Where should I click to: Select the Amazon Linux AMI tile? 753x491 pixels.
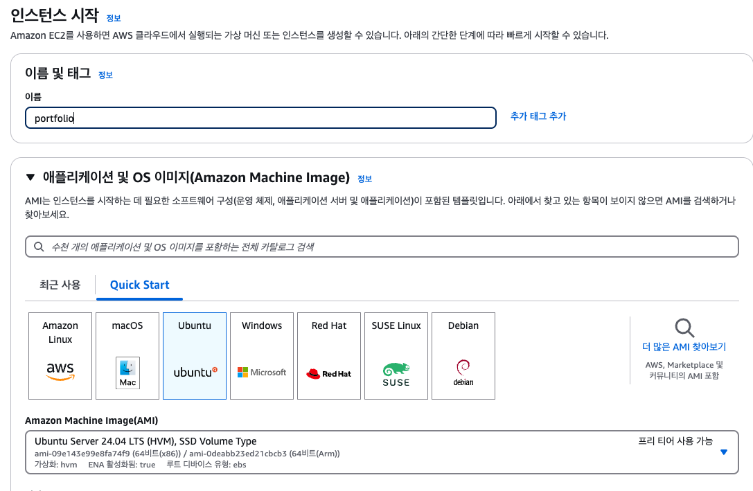(60, 356)
